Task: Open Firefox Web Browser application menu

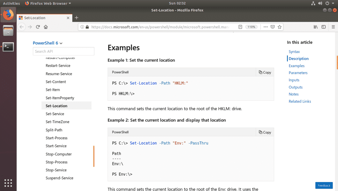Action: (48, 3)
